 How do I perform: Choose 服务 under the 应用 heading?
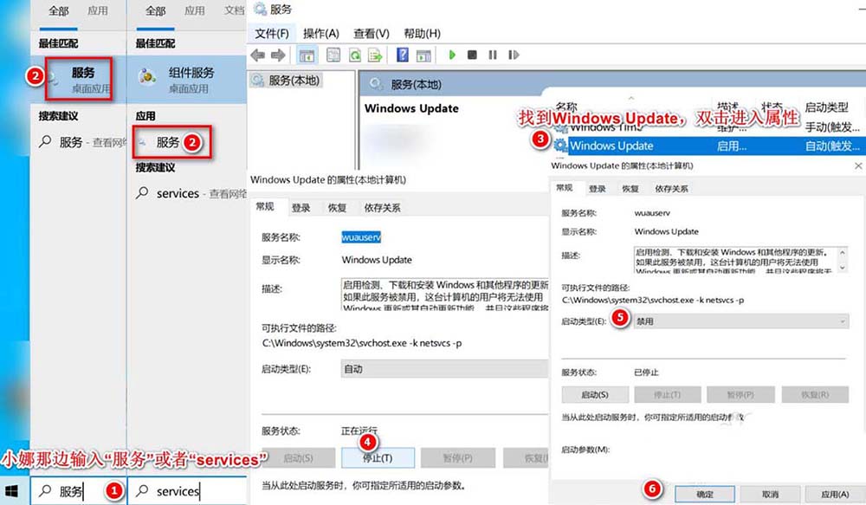(171, 143)
